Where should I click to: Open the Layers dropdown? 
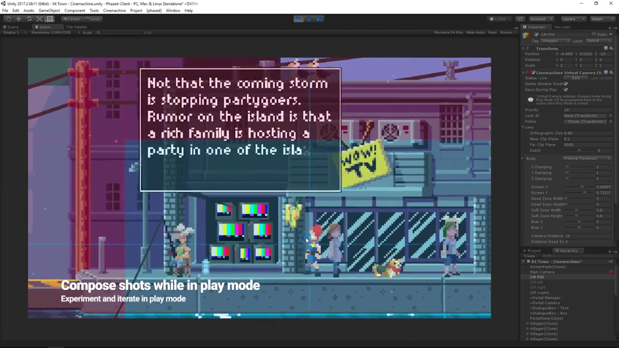(572, 19)
